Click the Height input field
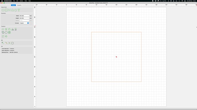197x110 pixels. pyautogui.click(x=24, y=18)
